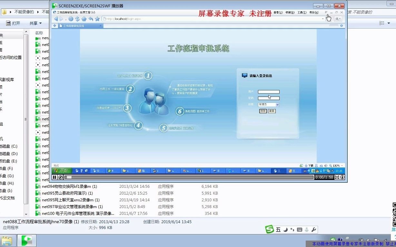
Task: Click the speaker volume icon in browser status bar
Action: [326, 165]
